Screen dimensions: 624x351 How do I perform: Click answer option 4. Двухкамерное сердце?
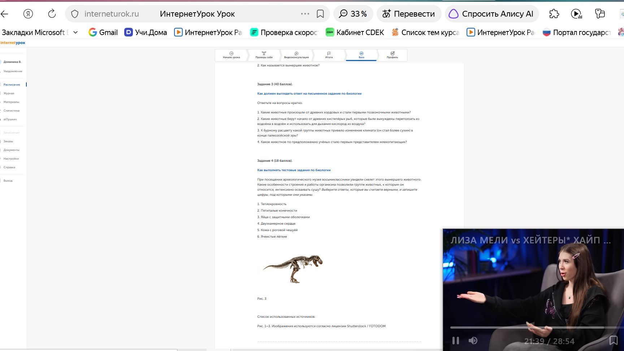276,224
